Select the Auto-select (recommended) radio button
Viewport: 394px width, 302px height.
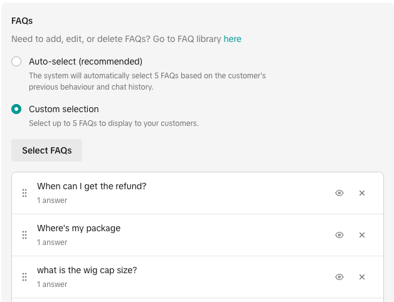pos(17,61)
